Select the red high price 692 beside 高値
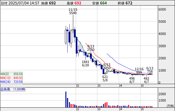This screenshot has width=175, height=111. (x=78, y=3)
